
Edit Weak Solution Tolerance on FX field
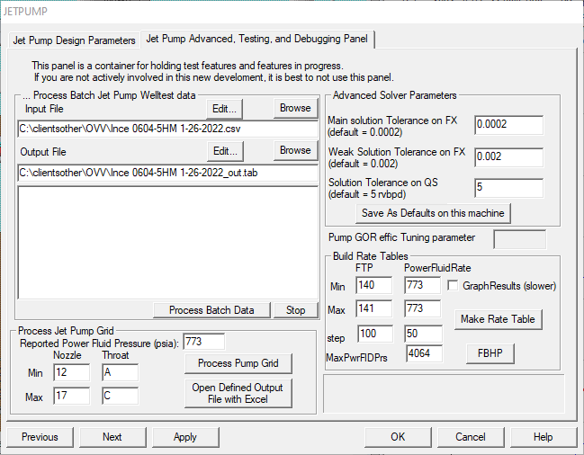coord(508,157)
